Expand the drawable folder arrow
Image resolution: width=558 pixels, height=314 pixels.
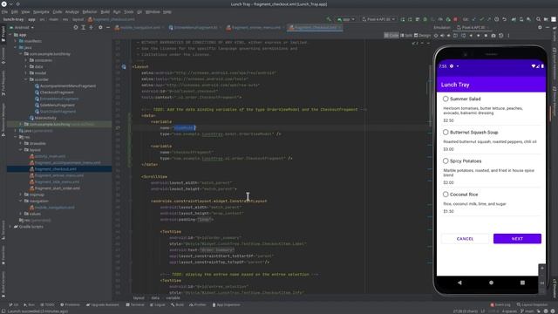pos(21,143)
